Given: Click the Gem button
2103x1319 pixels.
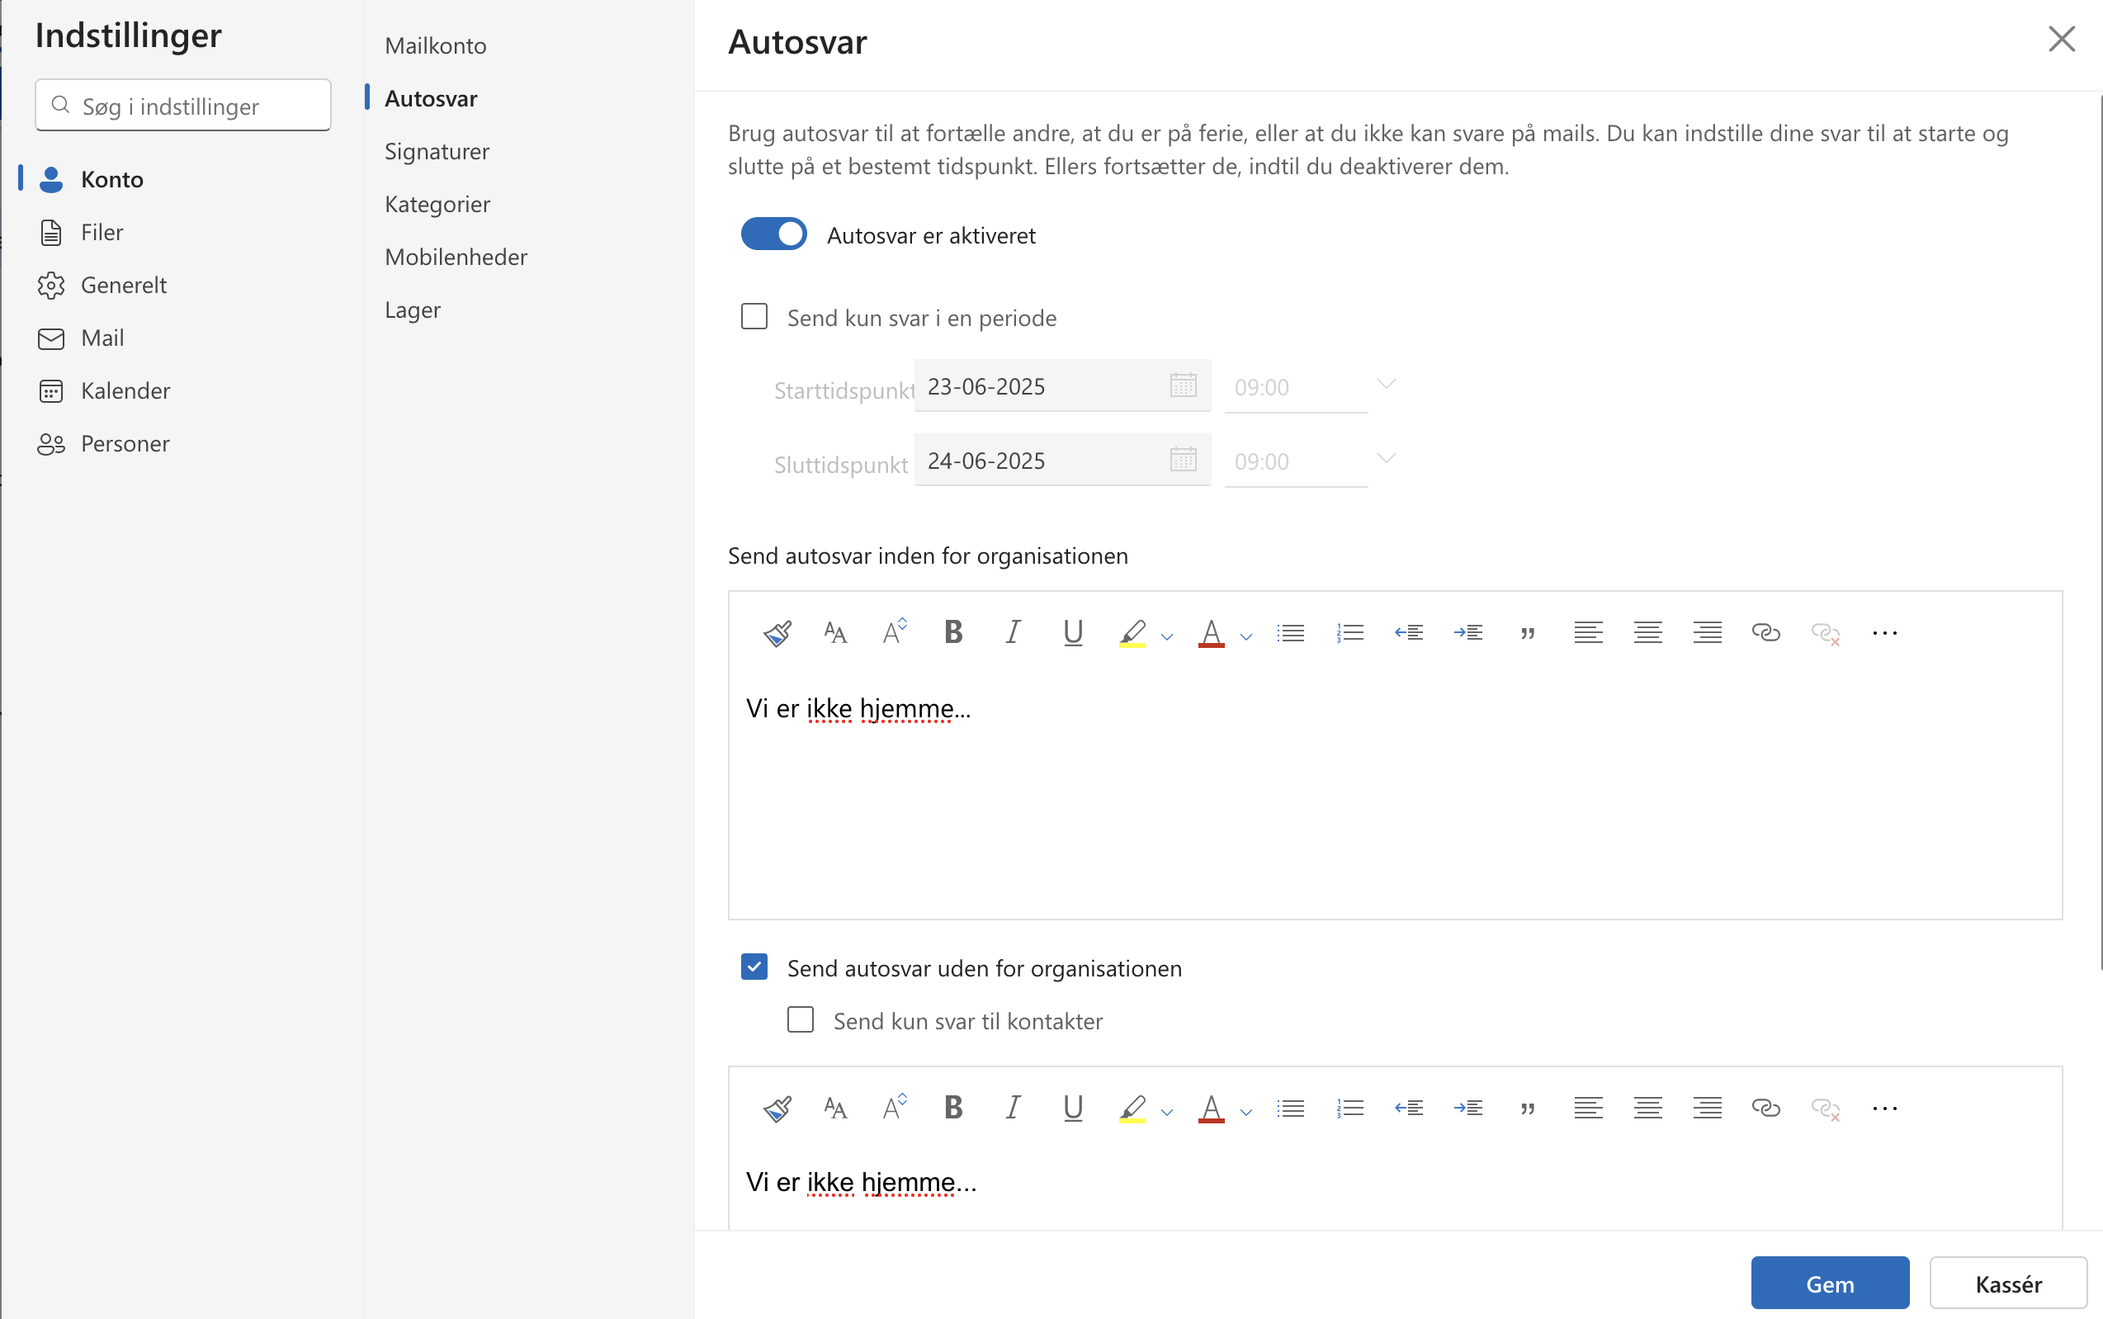Looking at the screenshot, I should pyautogui.click(x=1829, y=1284).
